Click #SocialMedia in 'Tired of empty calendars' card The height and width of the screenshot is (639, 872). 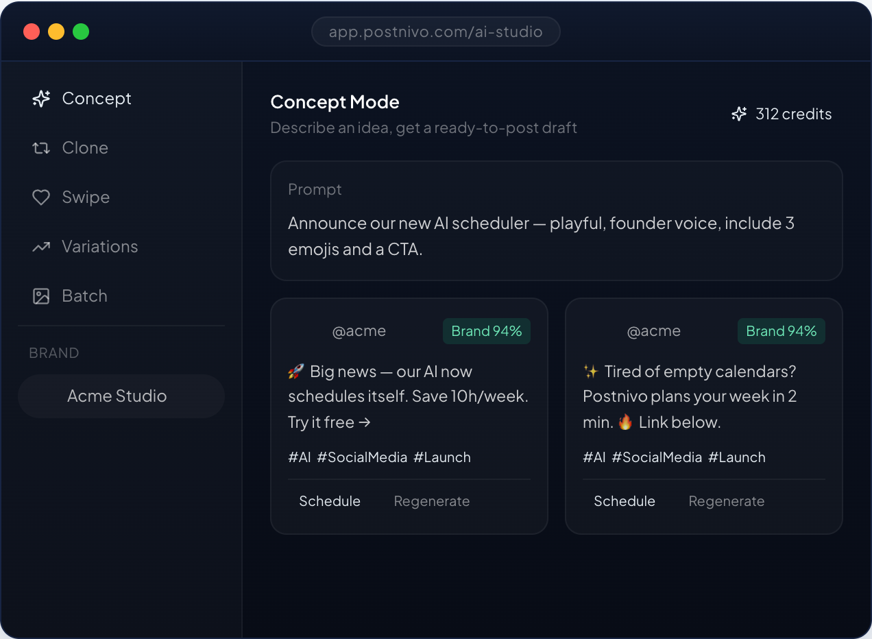coord(657,457)
